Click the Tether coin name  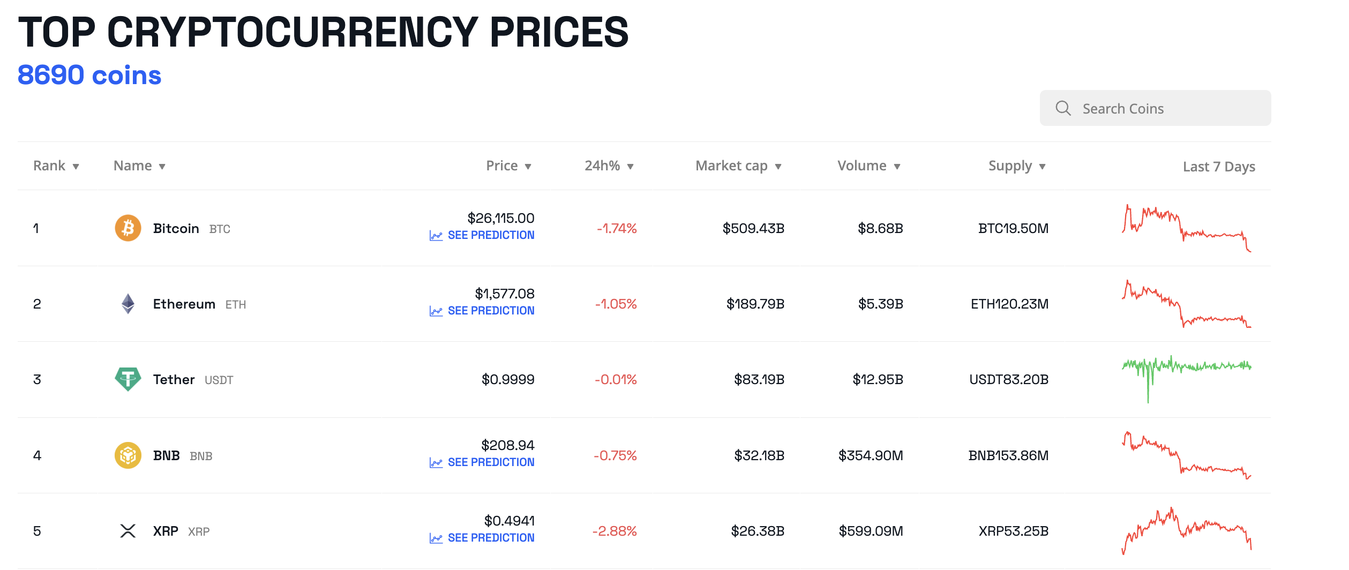174,380
